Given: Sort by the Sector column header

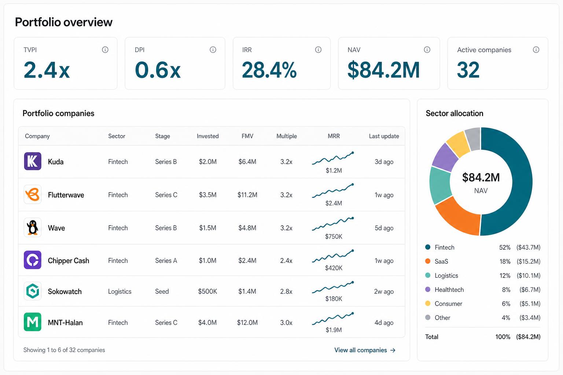Looking at the screenshot, I should pyautogui.click(x=117, y=136).
